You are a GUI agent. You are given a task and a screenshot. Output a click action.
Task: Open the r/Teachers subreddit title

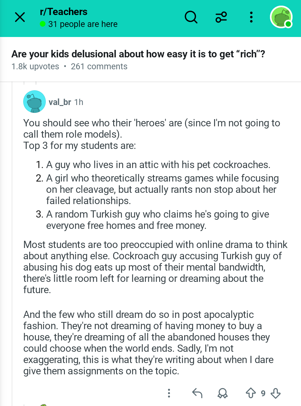point(64,12)
